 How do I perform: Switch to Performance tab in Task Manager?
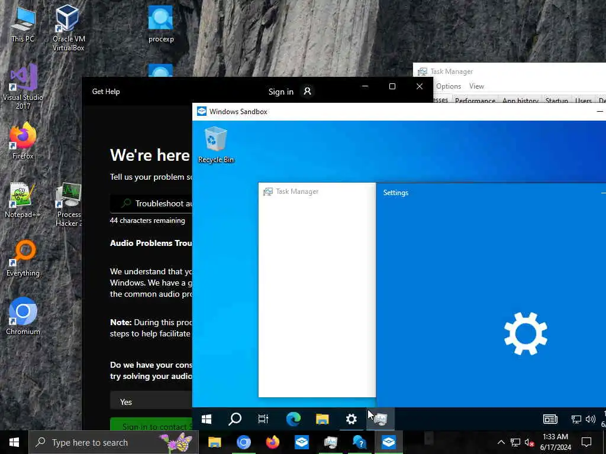475,100
